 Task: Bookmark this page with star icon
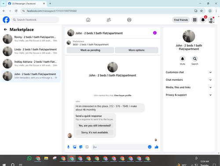202,11
